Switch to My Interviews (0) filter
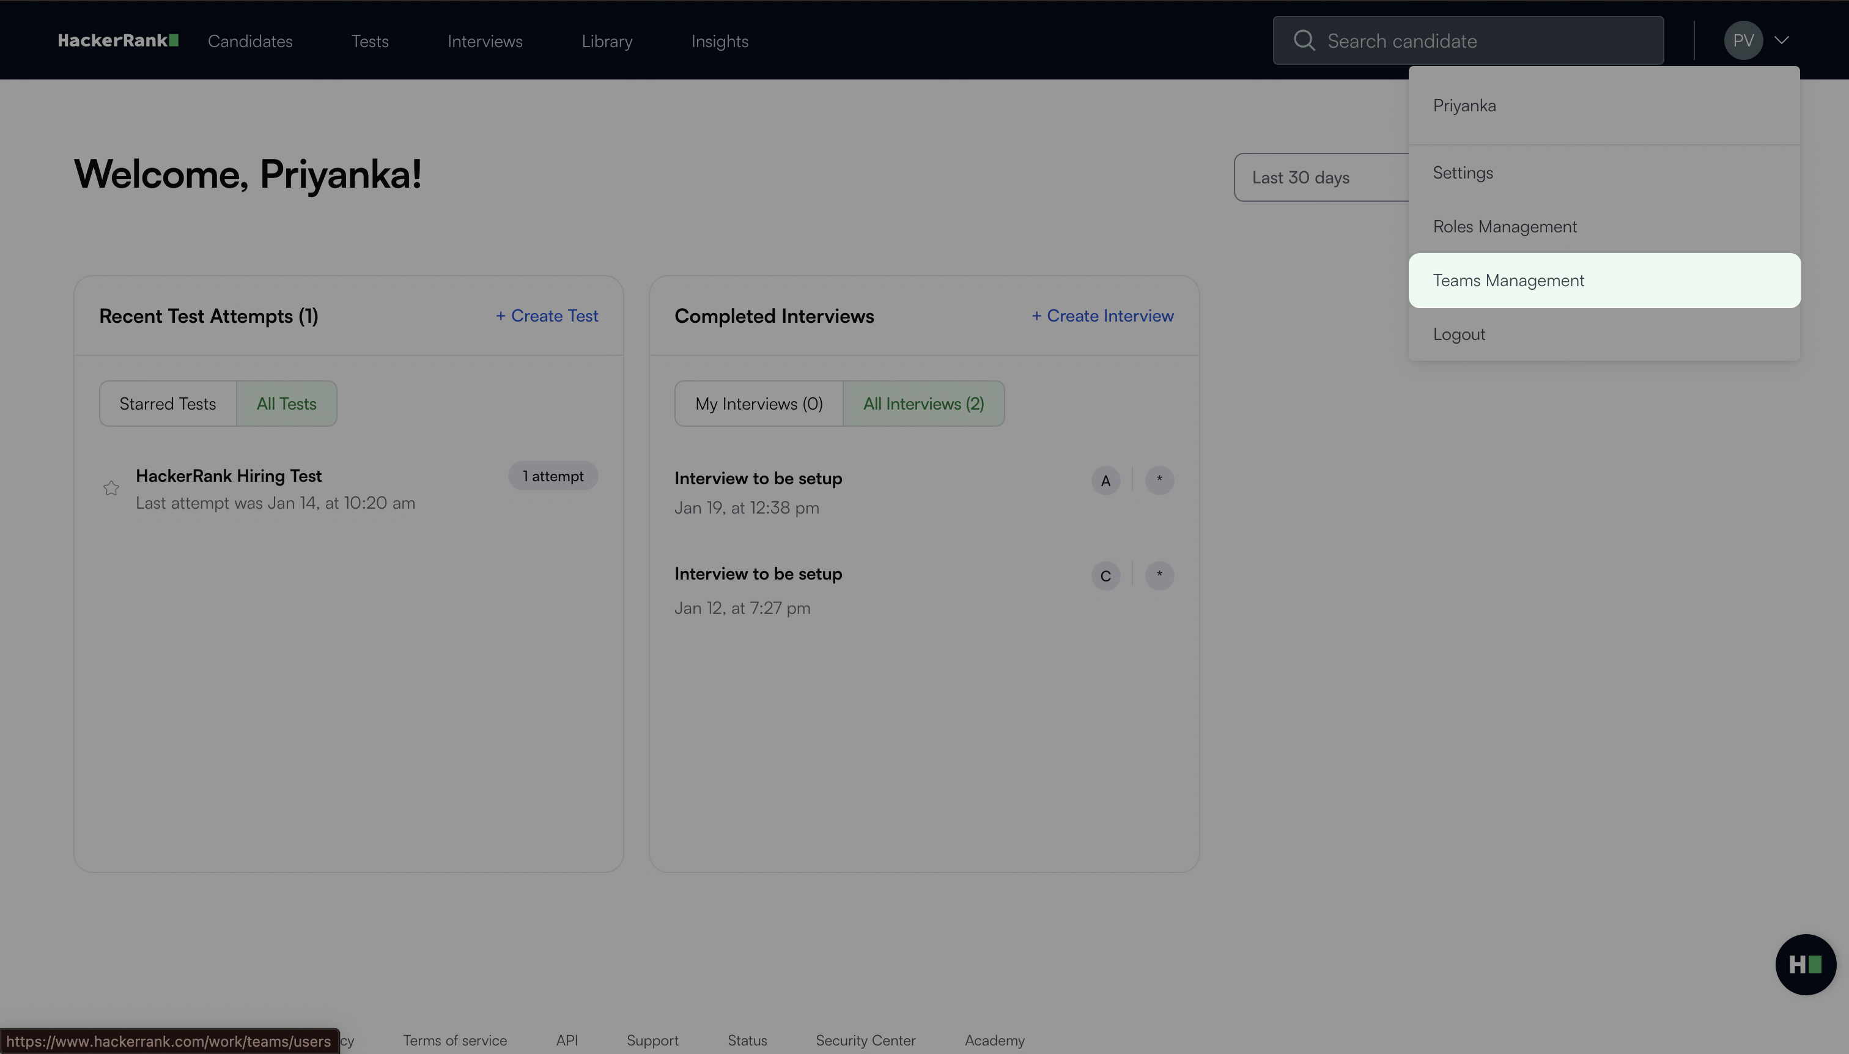This screenshot has width=1849, height=1054. click(759, 404)
